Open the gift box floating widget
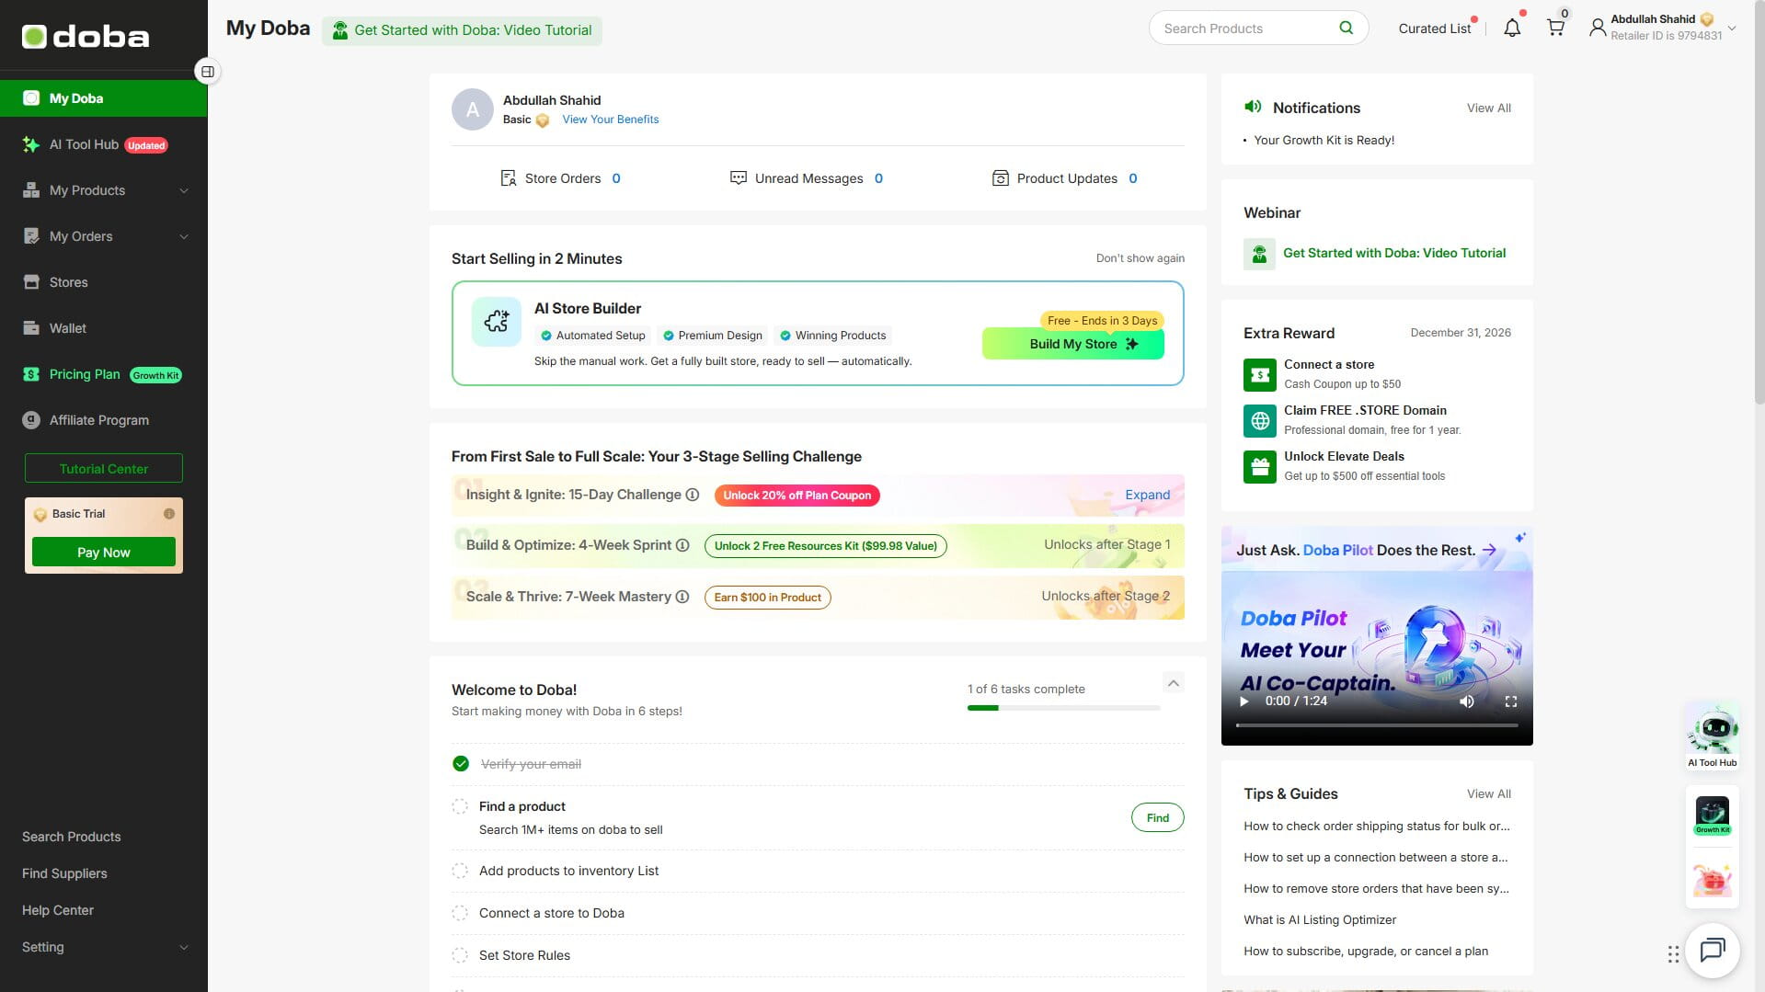This screenshot has width=1765, height=992. click(1713, 880)
